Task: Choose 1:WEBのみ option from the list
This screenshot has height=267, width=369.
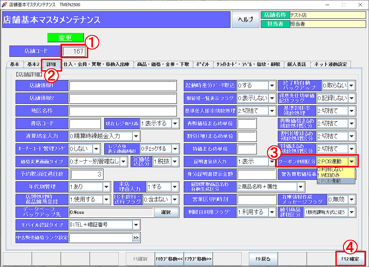Action: coord(328,175)
